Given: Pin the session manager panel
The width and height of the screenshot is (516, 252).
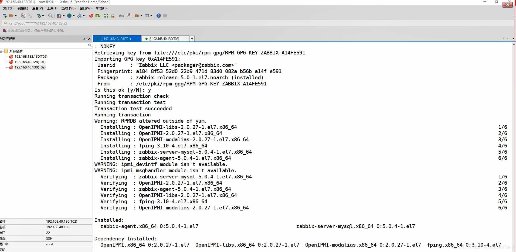Looking at the screenshot, I should tap(84, 39).
